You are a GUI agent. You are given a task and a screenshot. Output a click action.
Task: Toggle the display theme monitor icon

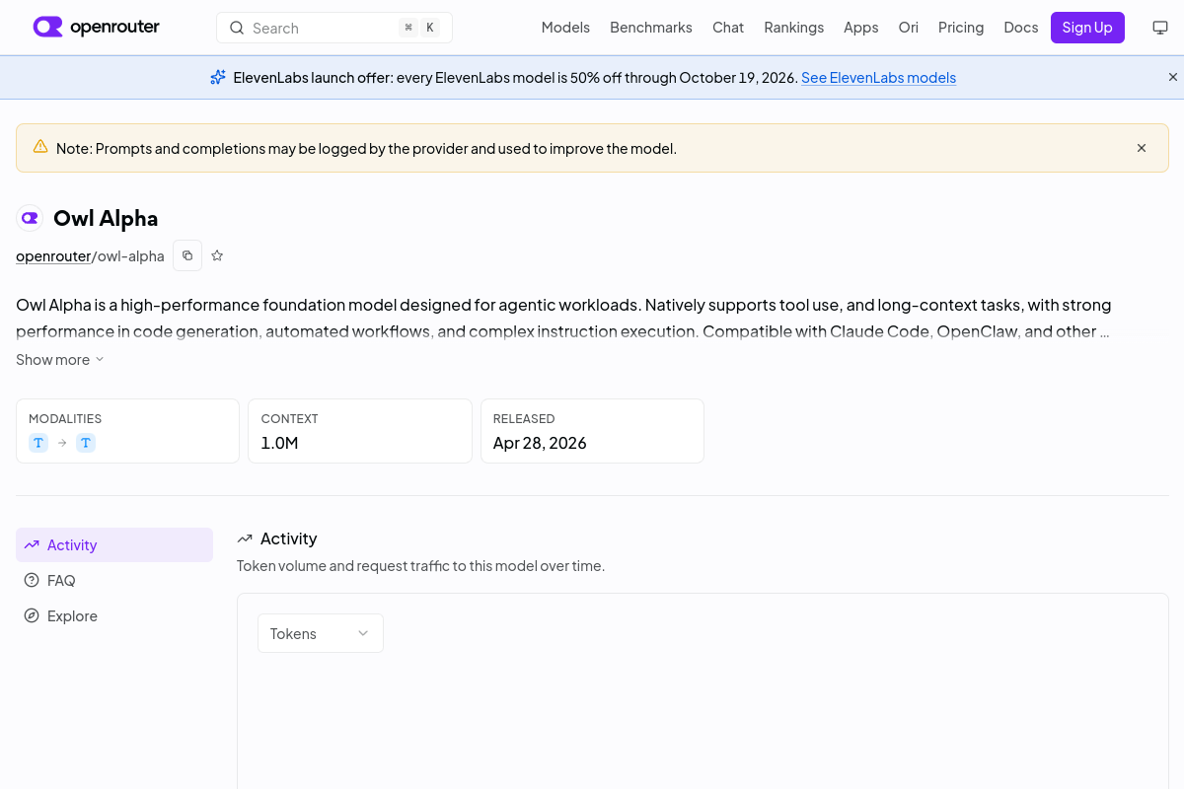(1160, 28)
